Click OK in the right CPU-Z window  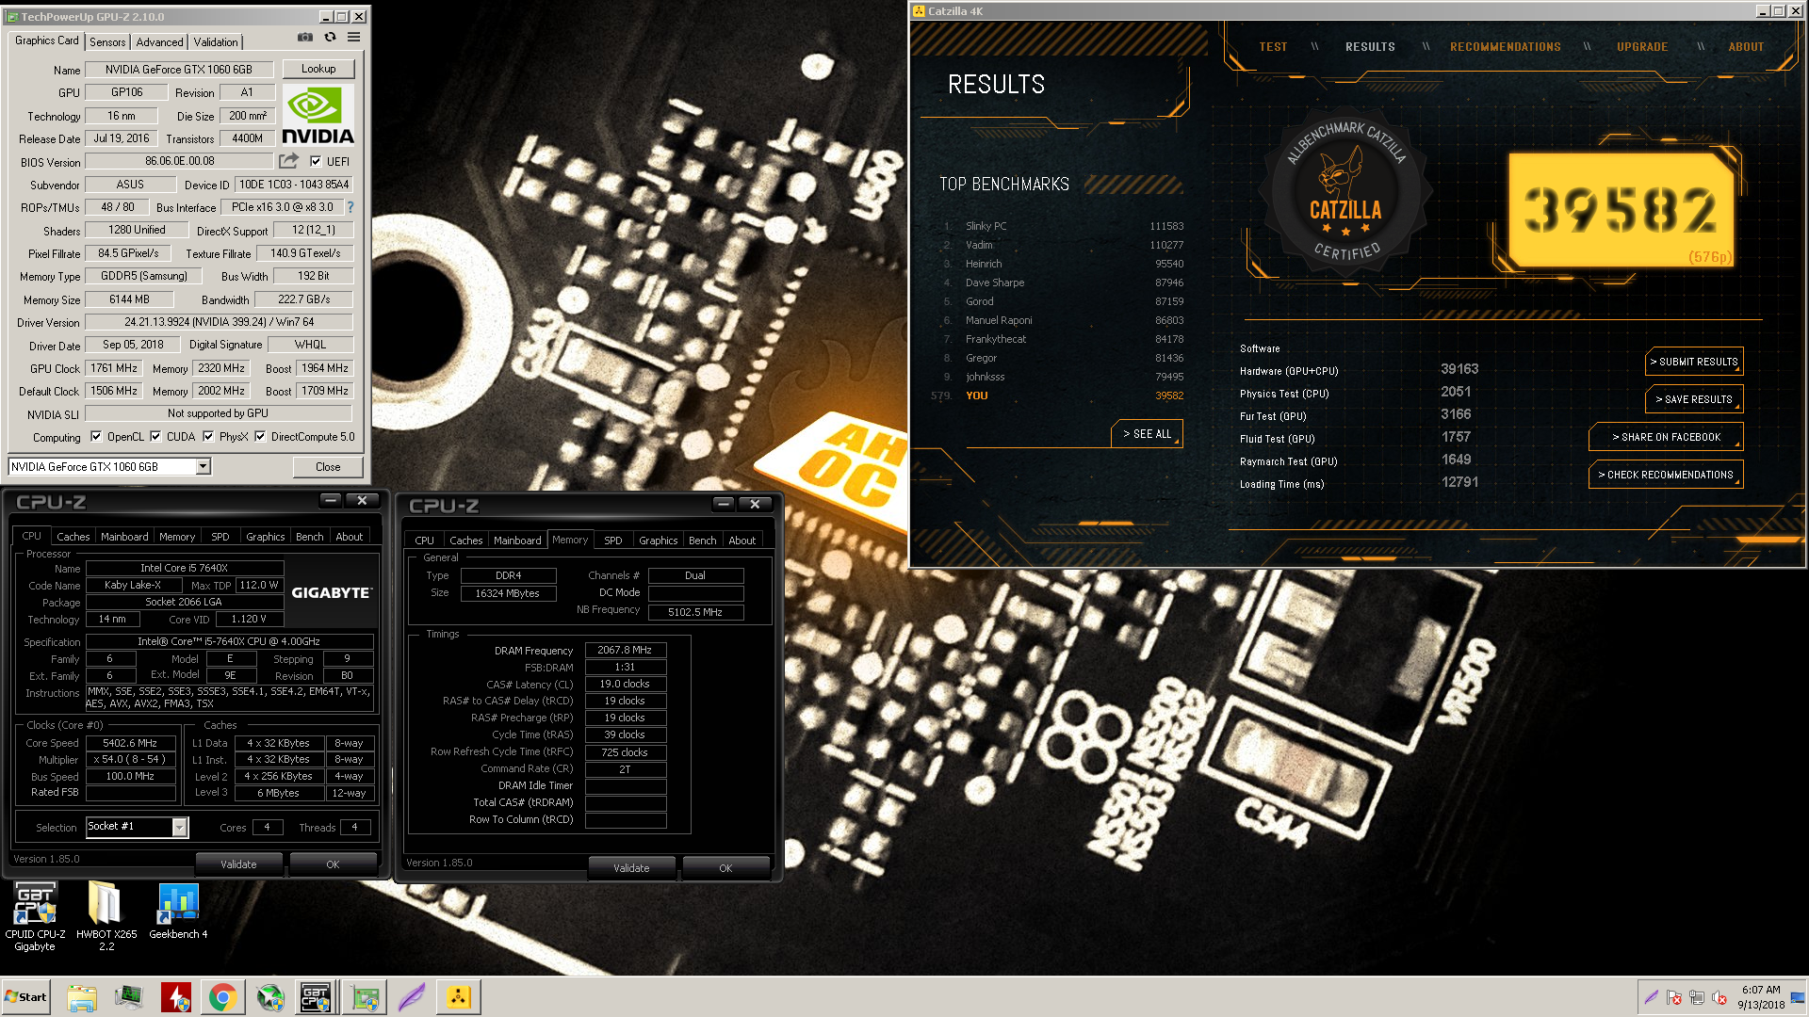(x=725, y=868)
